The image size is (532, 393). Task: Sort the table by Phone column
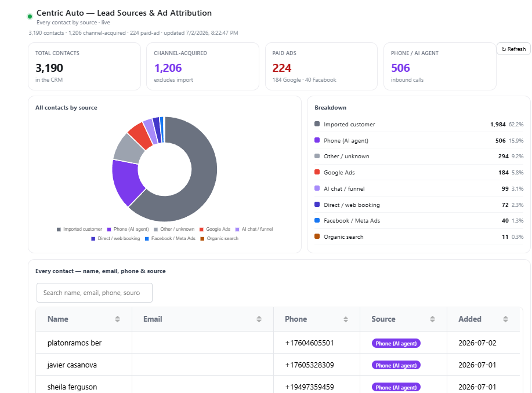pyautogui.click(x=346, y=319)
